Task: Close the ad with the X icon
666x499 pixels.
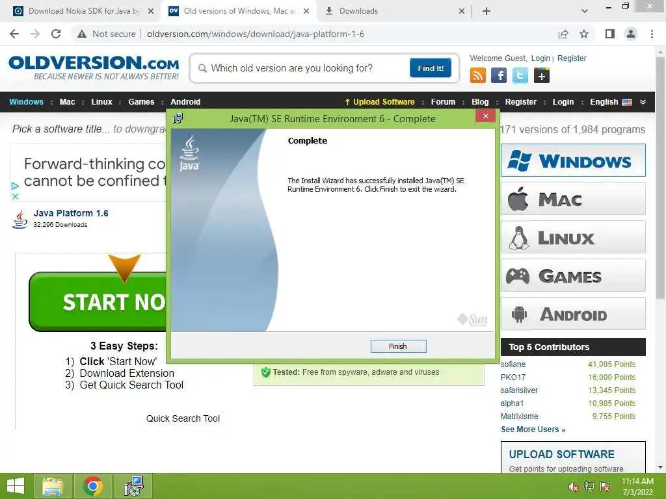Action: [15, 196]
